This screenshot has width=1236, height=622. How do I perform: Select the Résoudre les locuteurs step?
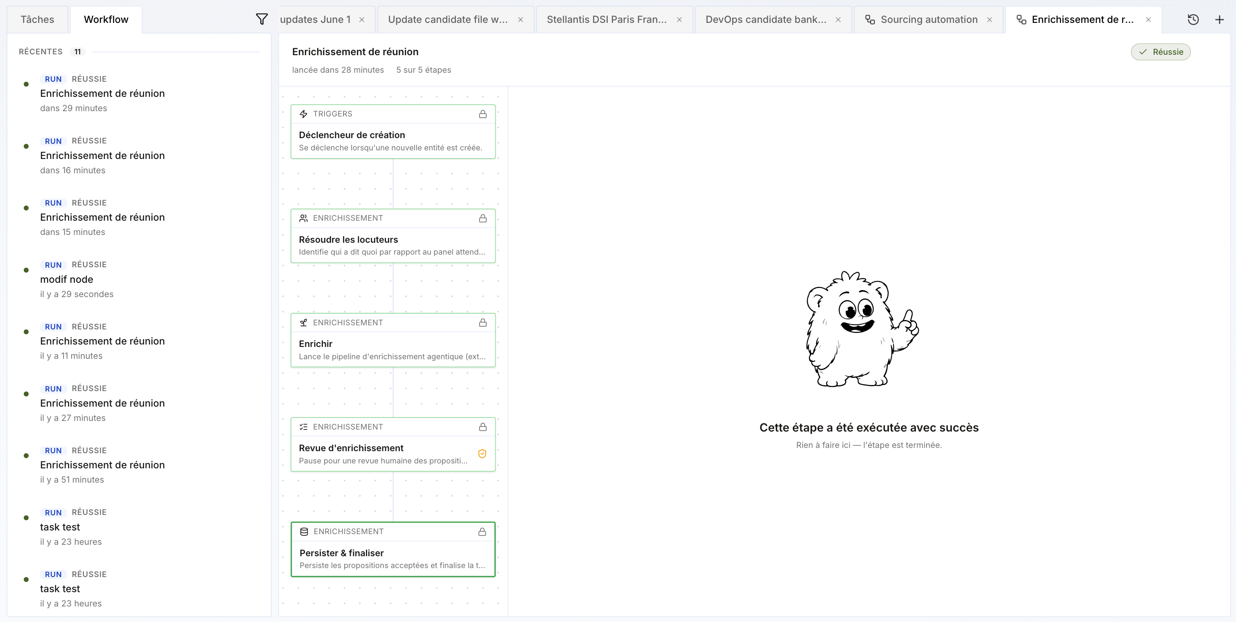(393, 236)
